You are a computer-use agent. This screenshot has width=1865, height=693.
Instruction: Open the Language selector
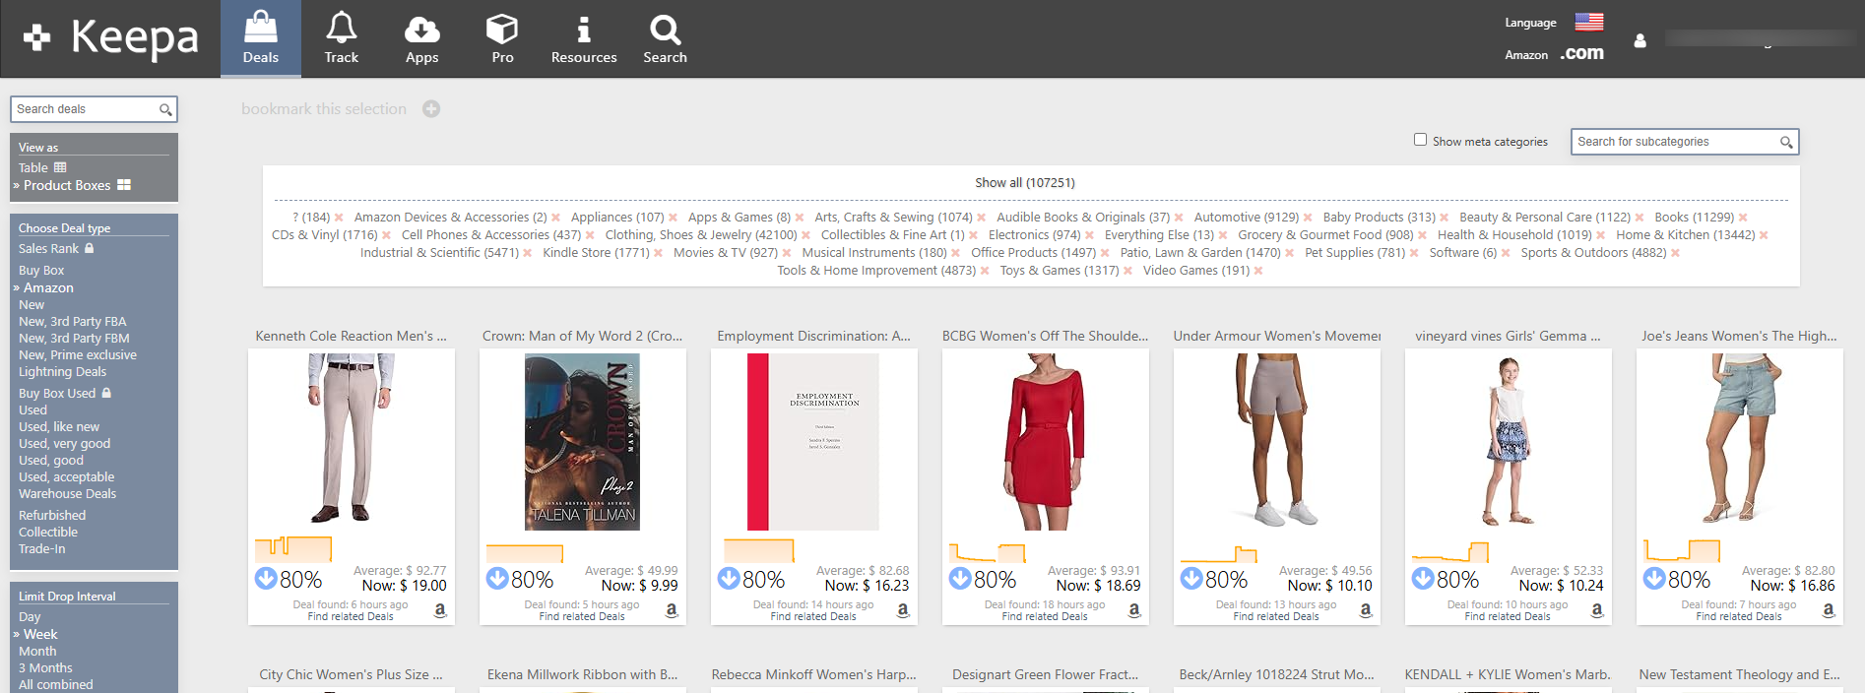tap(1530, 23)
